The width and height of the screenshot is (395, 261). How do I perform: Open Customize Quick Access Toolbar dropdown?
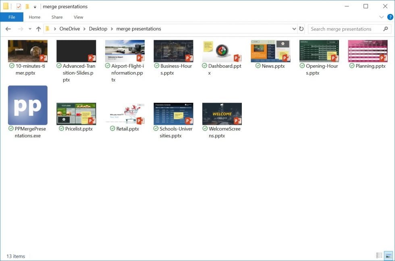(35, 7)
